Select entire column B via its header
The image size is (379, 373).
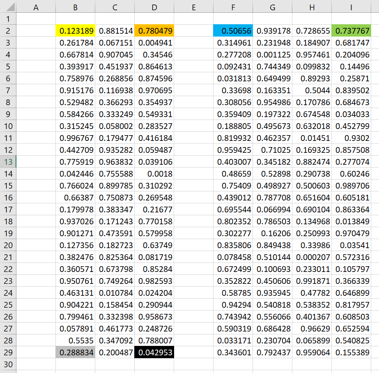point(75,7)
